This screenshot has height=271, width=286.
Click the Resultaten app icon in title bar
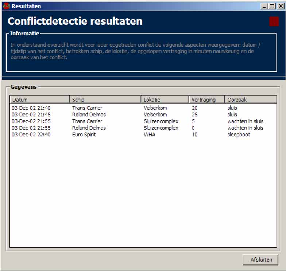[6, 6]
